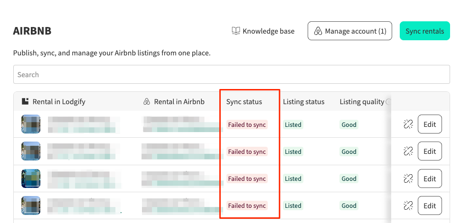Edit the first rental listing
The height and width of the screenshot is (223, 461).
click(x=430, y=125)
